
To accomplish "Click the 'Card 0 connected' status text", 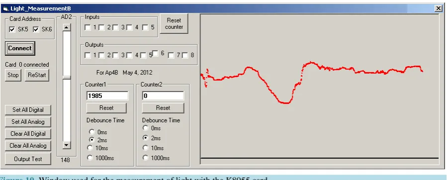I will click(27, 65).
